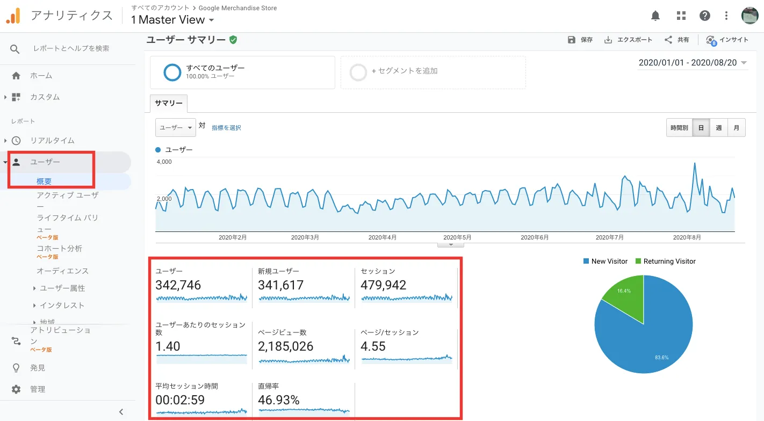Click the green verified shield icon
This screenshot has width=764, height=421.
(233, 40)
